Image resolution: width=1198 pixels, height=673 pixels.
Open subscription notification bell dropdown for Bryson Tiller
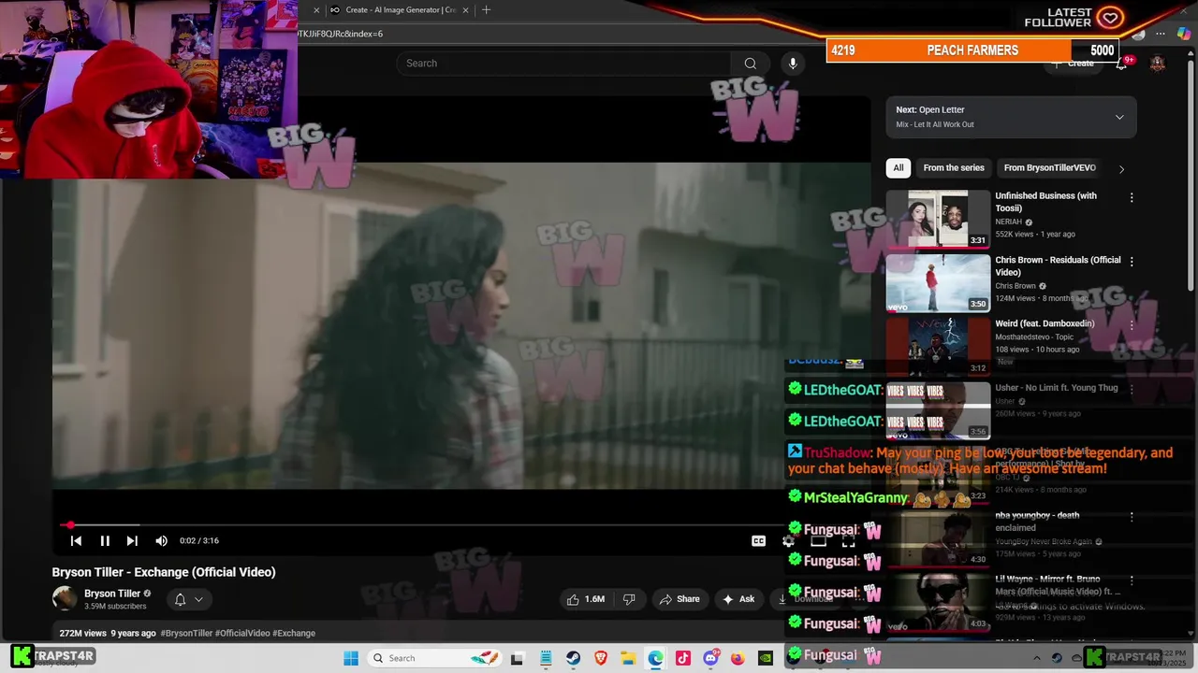(188, 599)
